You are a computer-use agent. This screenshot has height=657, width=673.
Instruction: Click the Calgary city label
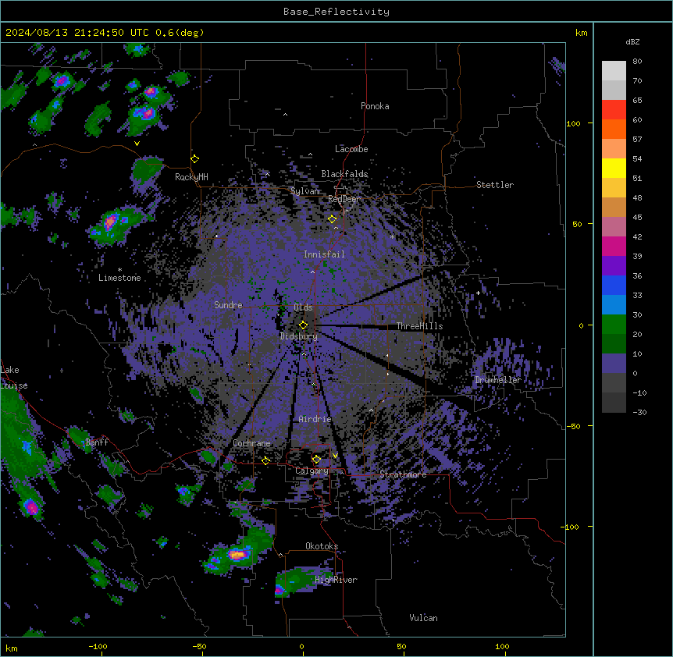pyautogui.click(x=312, y=471)
